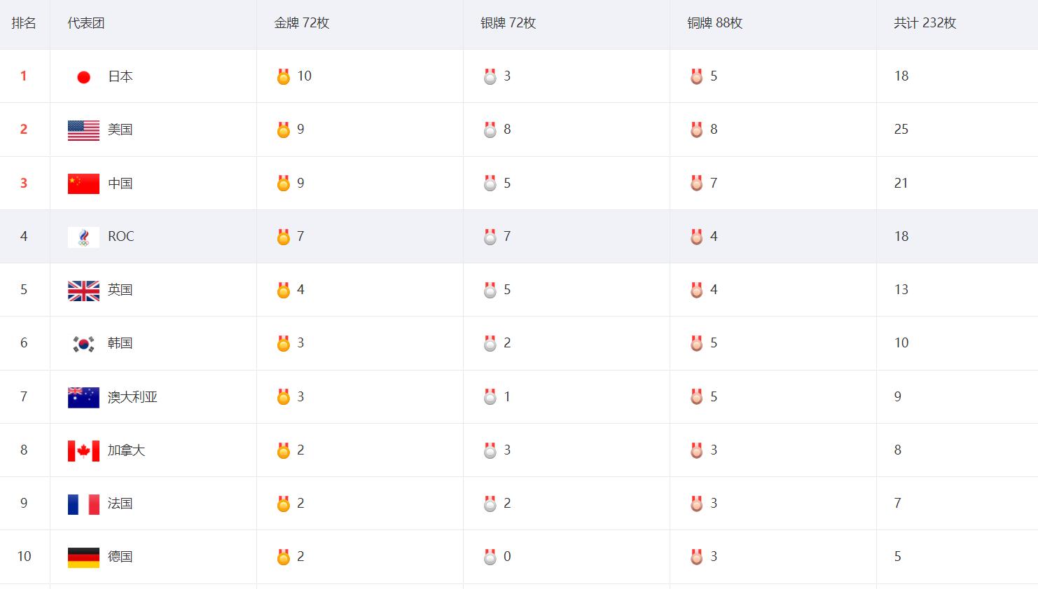The width and height of the screenshot is (1038, 589).
Task: Click the gold medal icon in ROC row
Action: click(x=284, y=237)
